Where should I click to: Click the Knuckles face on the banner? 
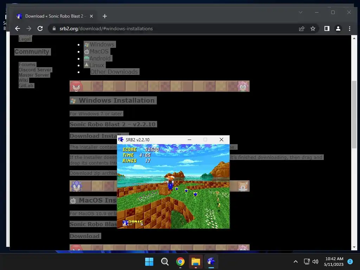point(76,86)
